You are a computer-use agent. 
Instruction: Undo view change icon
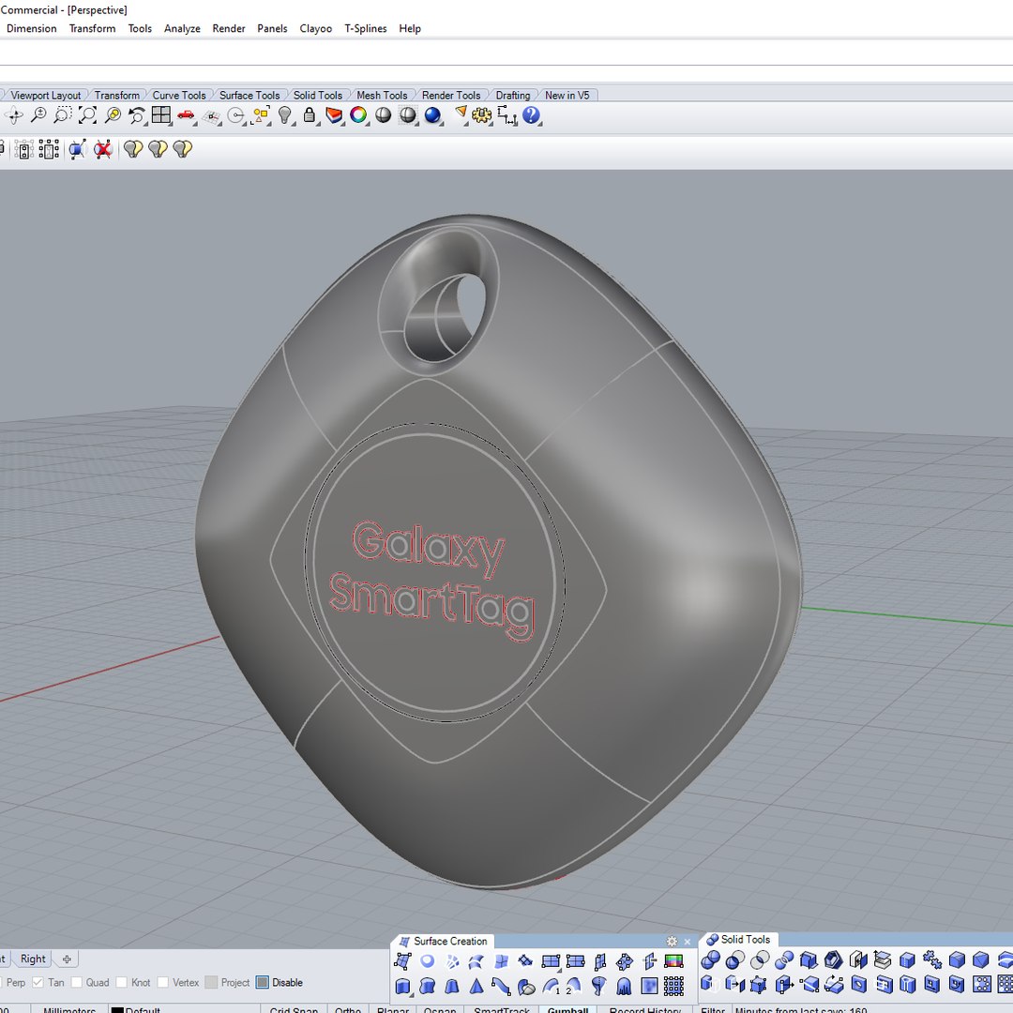[x=136, y=115]
